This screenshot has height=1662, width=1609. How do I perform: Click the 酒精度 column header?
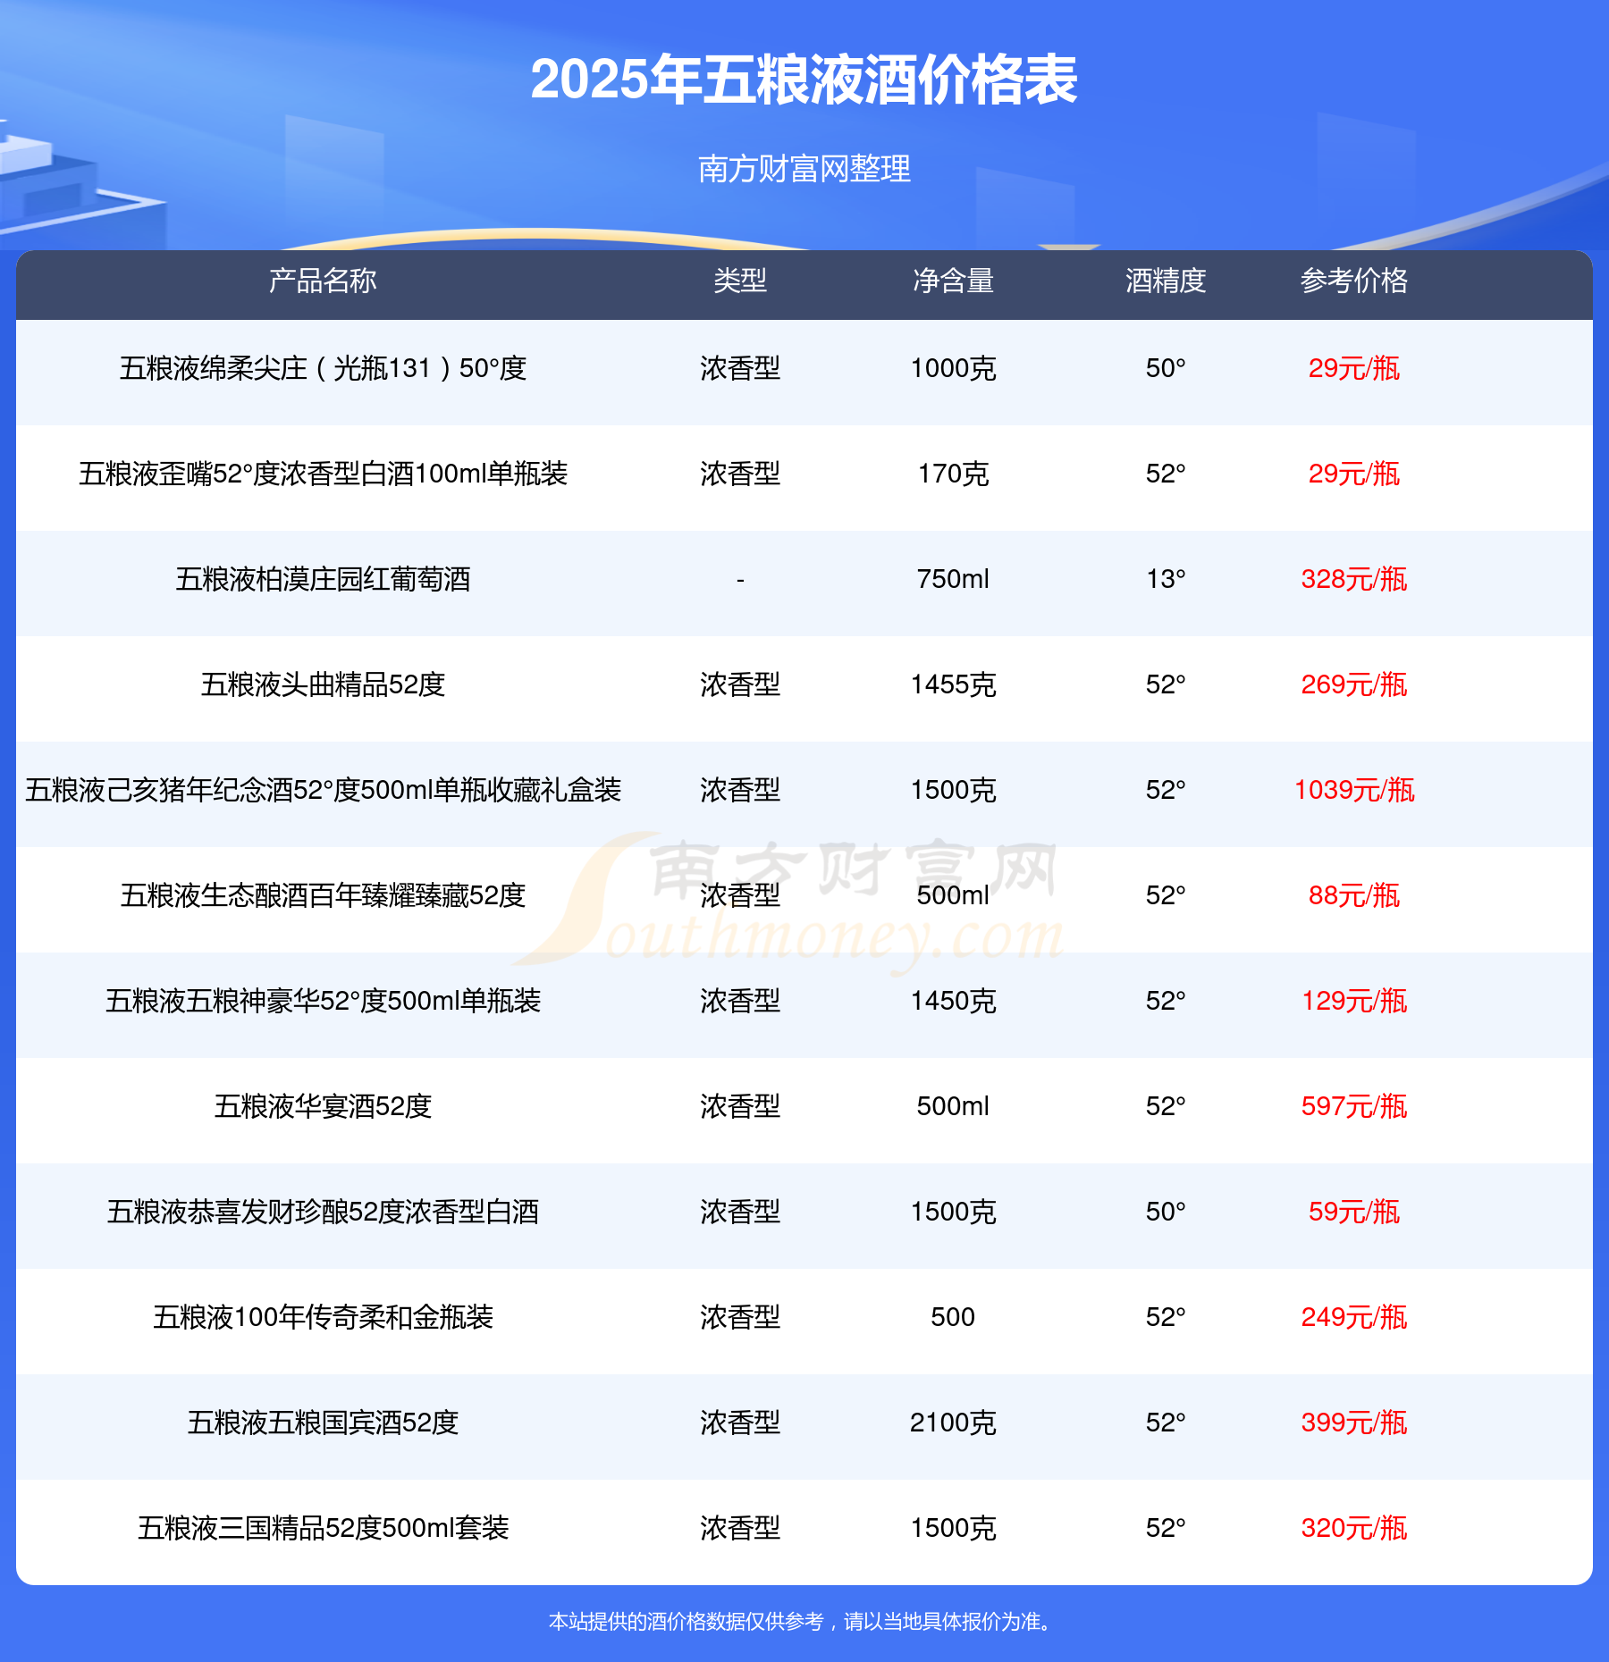(x=1166, y=281)
